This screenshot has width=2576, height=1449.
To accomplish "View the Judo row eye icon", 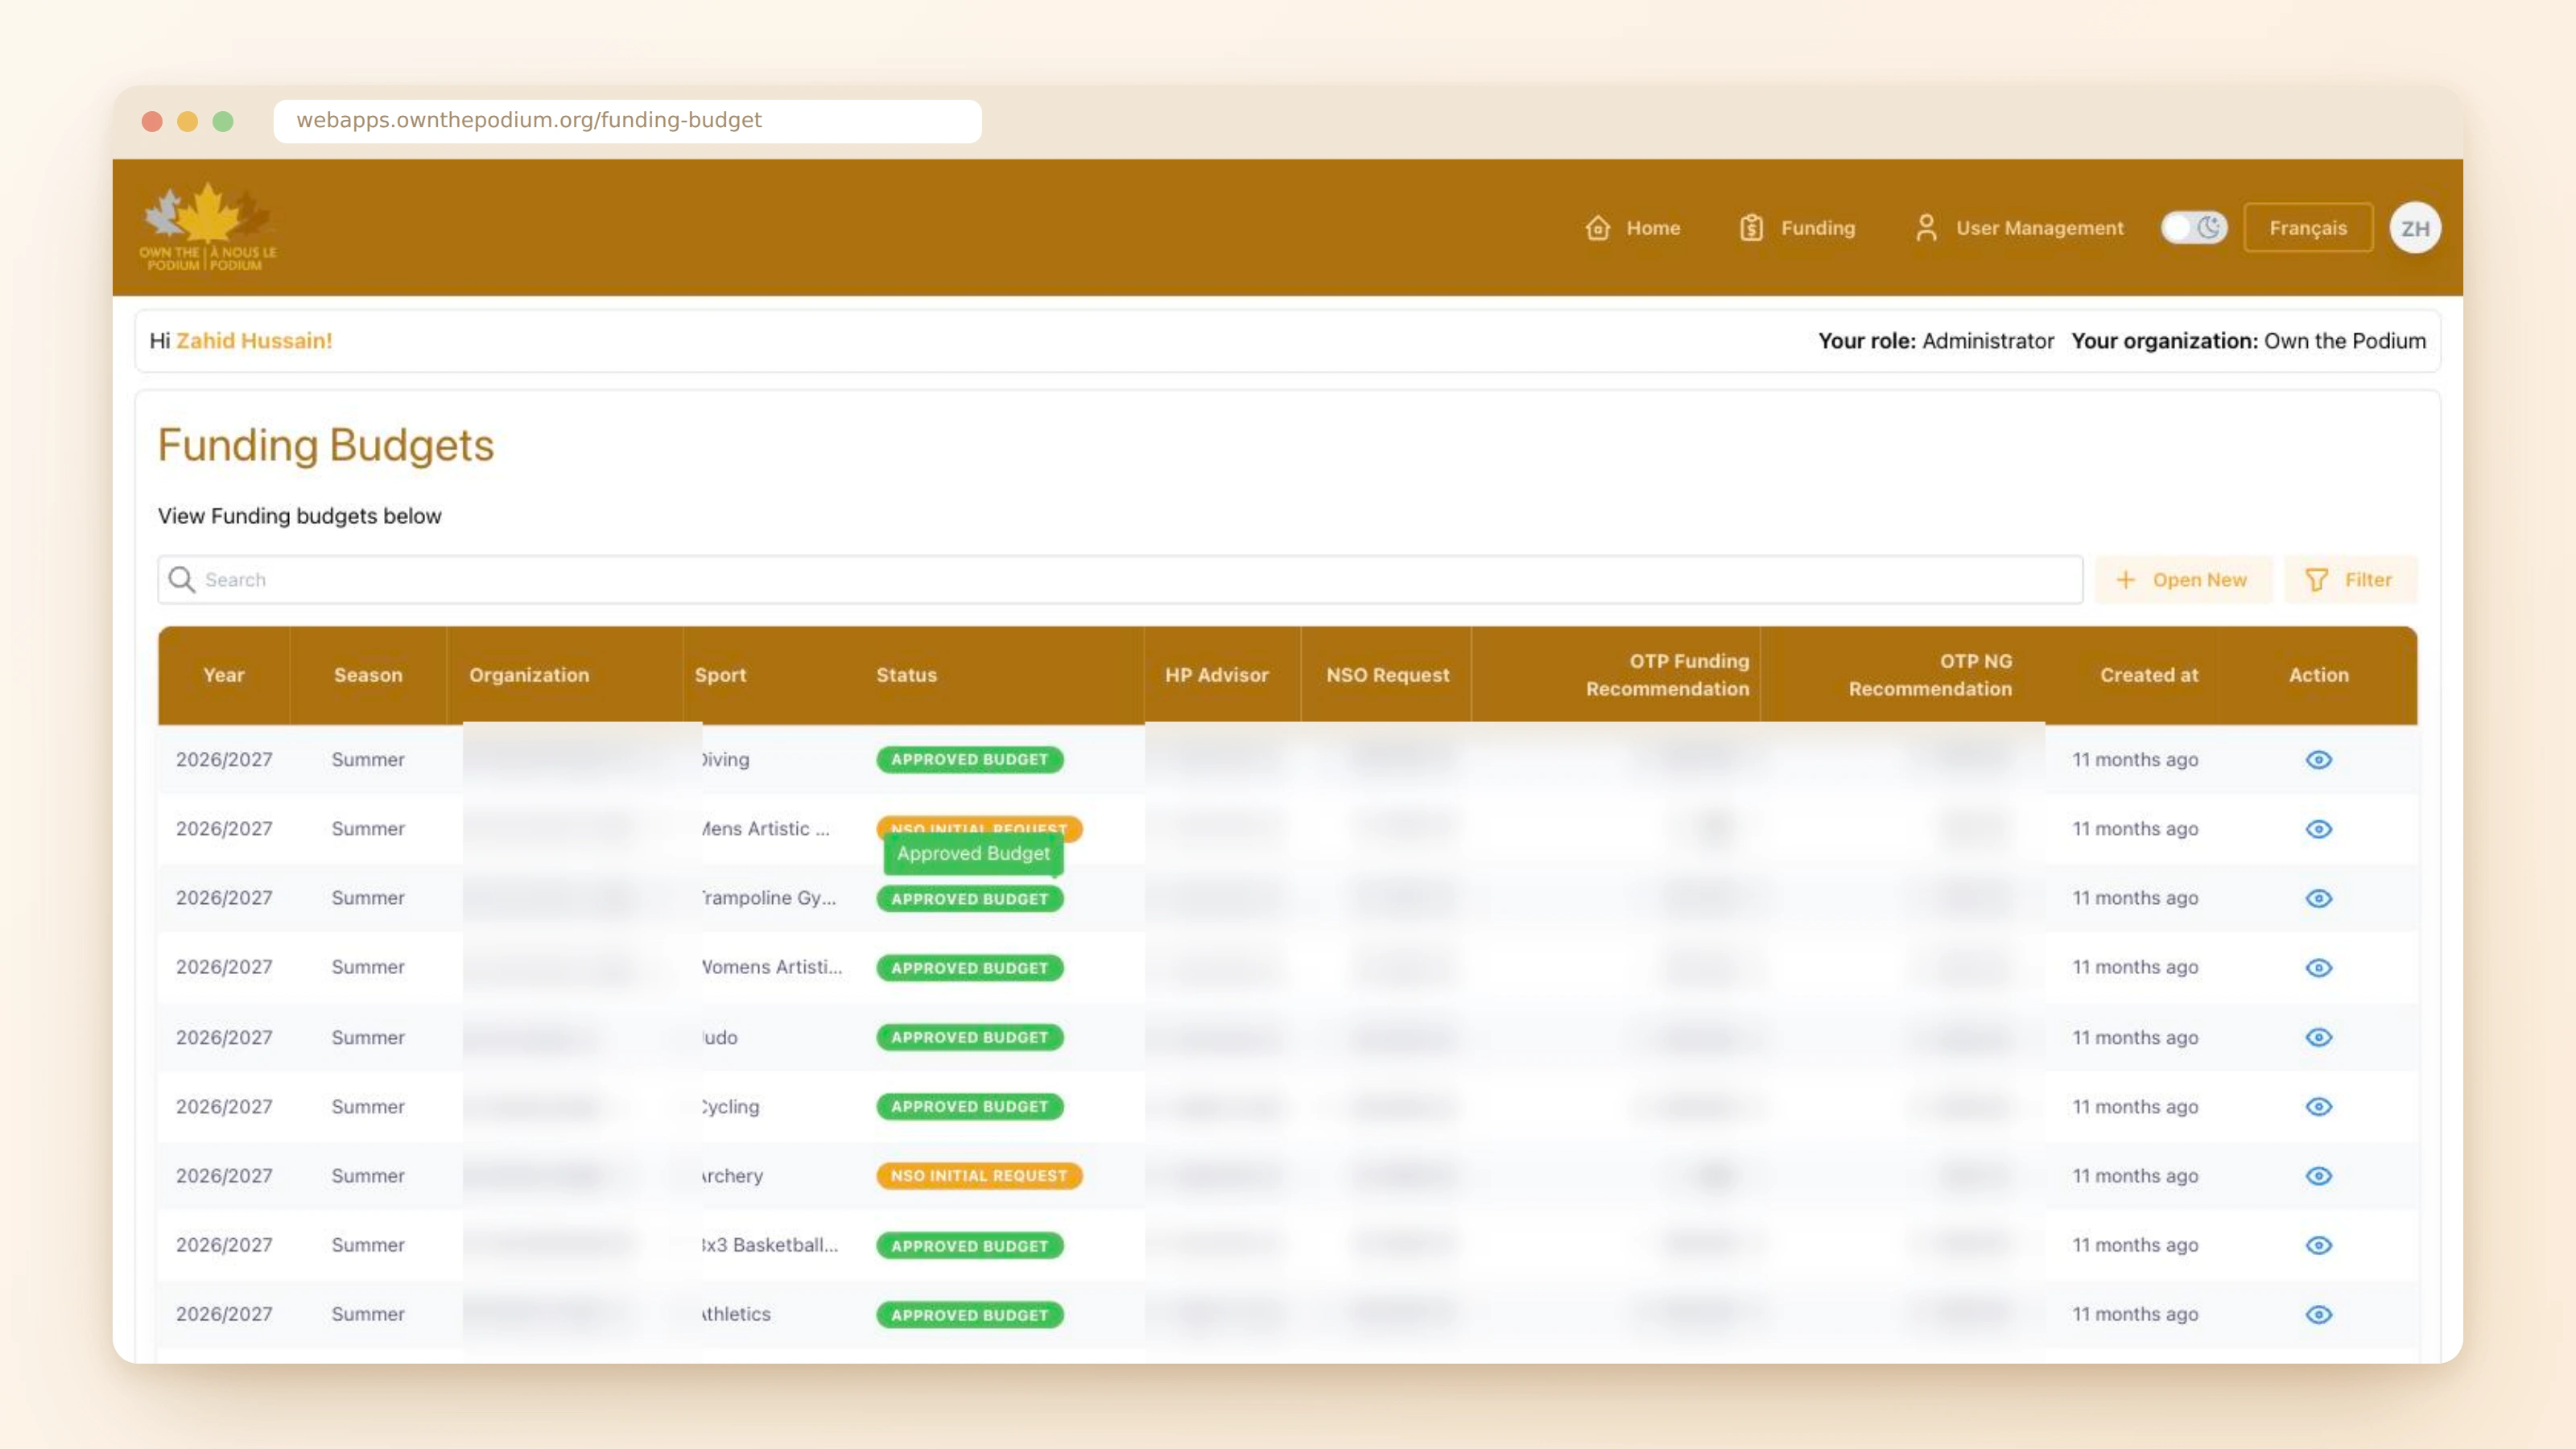I will [x=2318, y=1037].
